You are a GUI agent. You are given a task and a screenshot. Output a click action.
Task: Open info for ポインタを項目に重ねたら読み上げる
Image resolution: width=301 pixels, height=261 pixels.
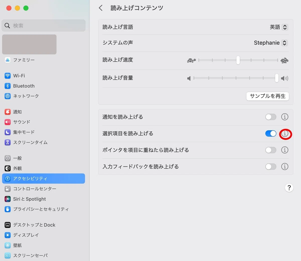coord(285,150)
